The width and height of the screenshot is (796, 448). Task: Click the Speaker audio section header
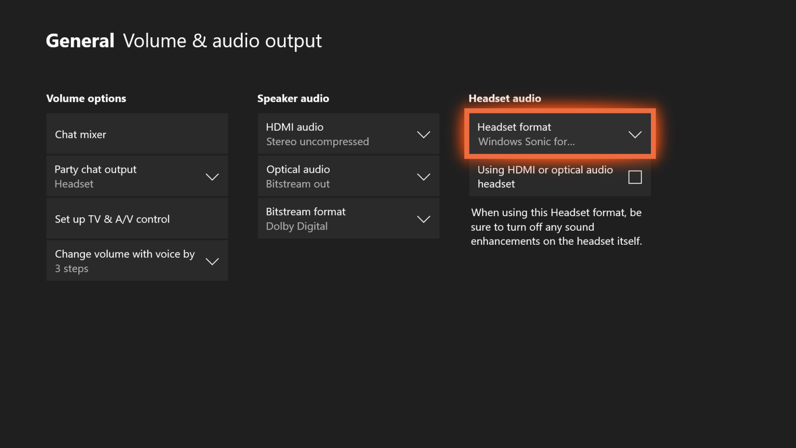pos(293,98)
